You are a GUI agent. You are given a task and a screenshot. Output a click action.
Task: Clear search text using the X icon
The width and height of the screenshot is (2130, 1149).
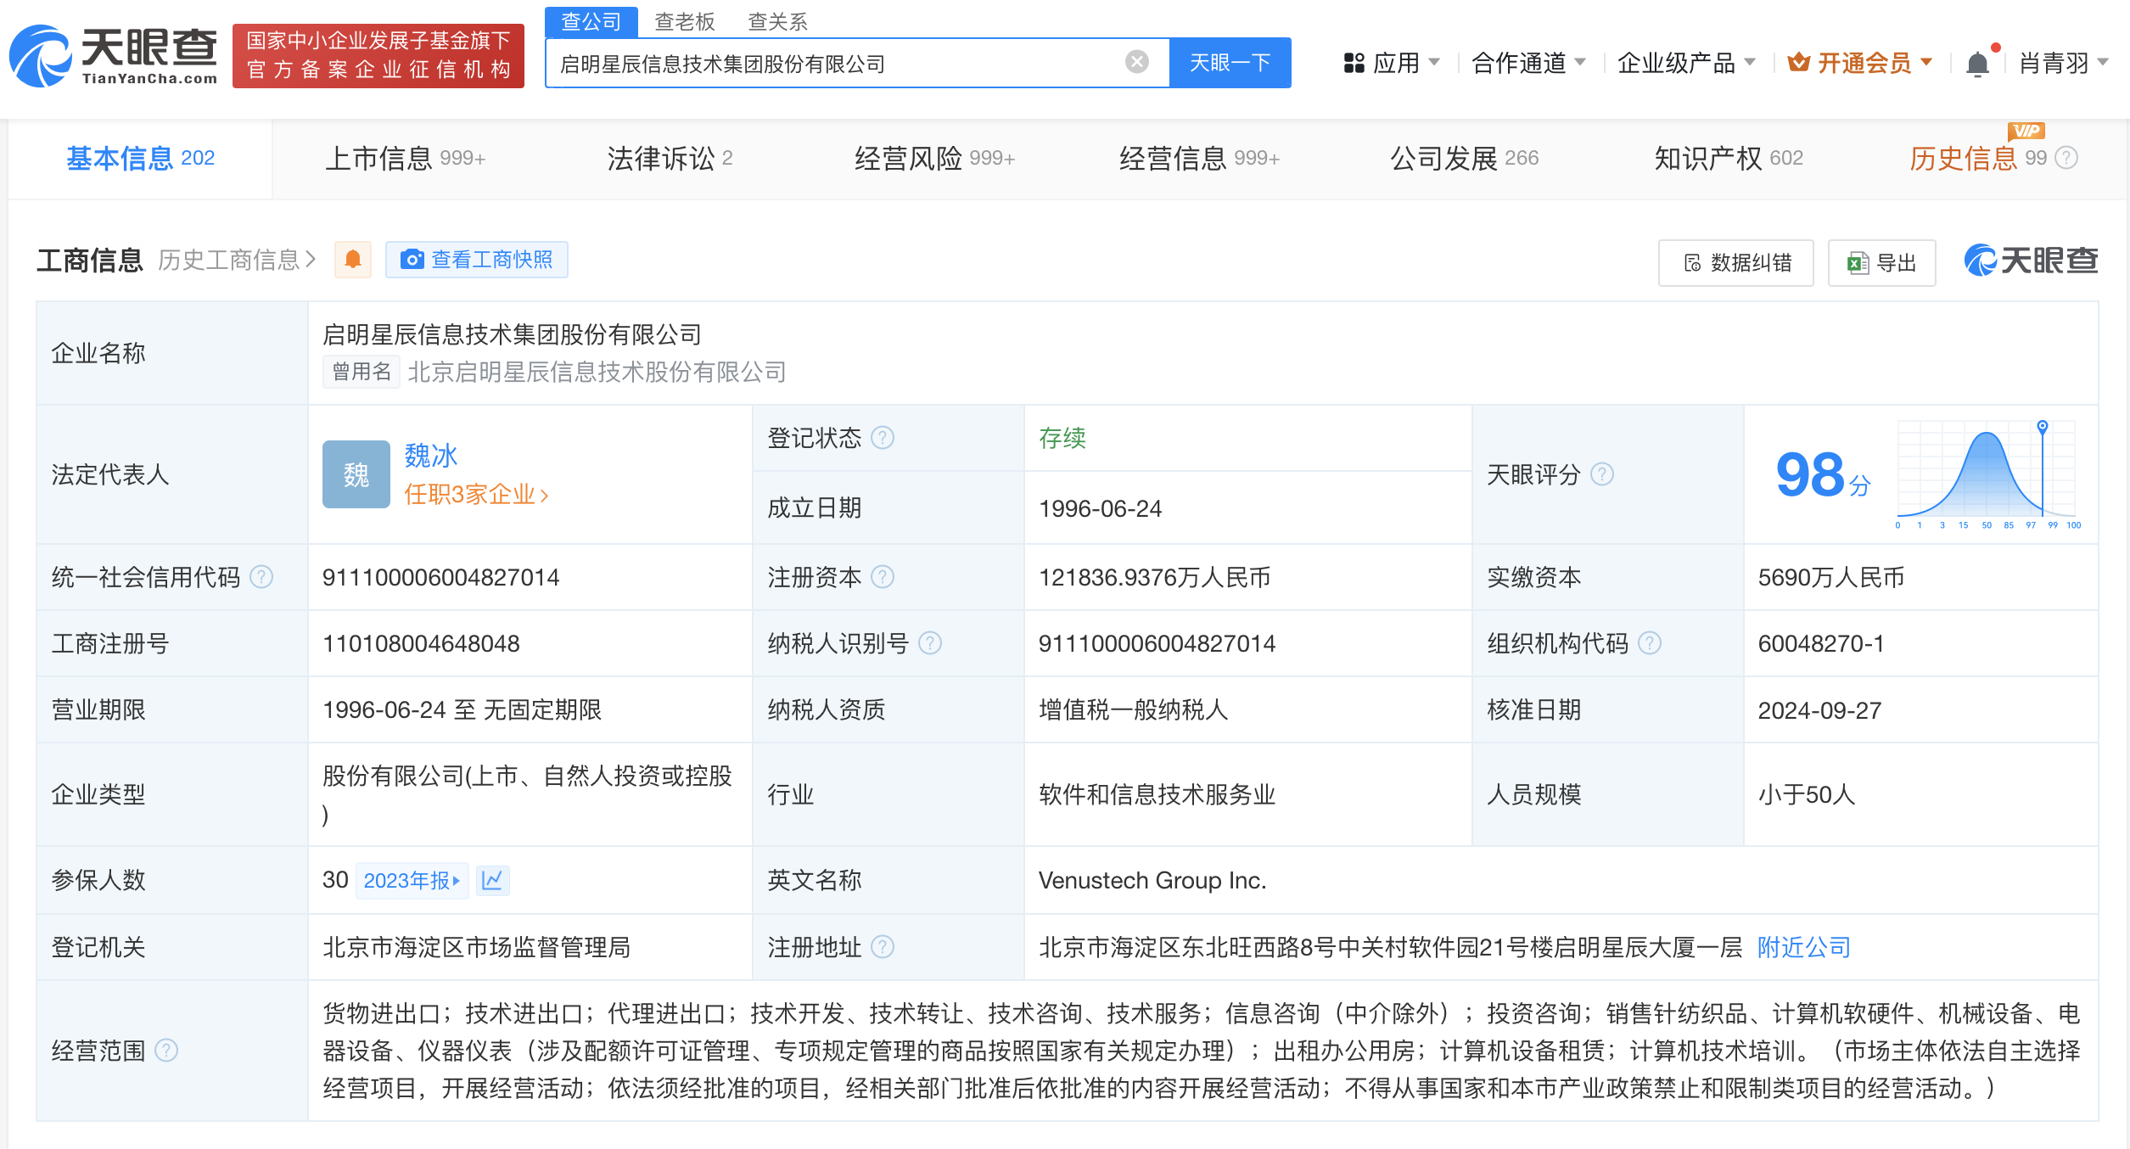1135,61
